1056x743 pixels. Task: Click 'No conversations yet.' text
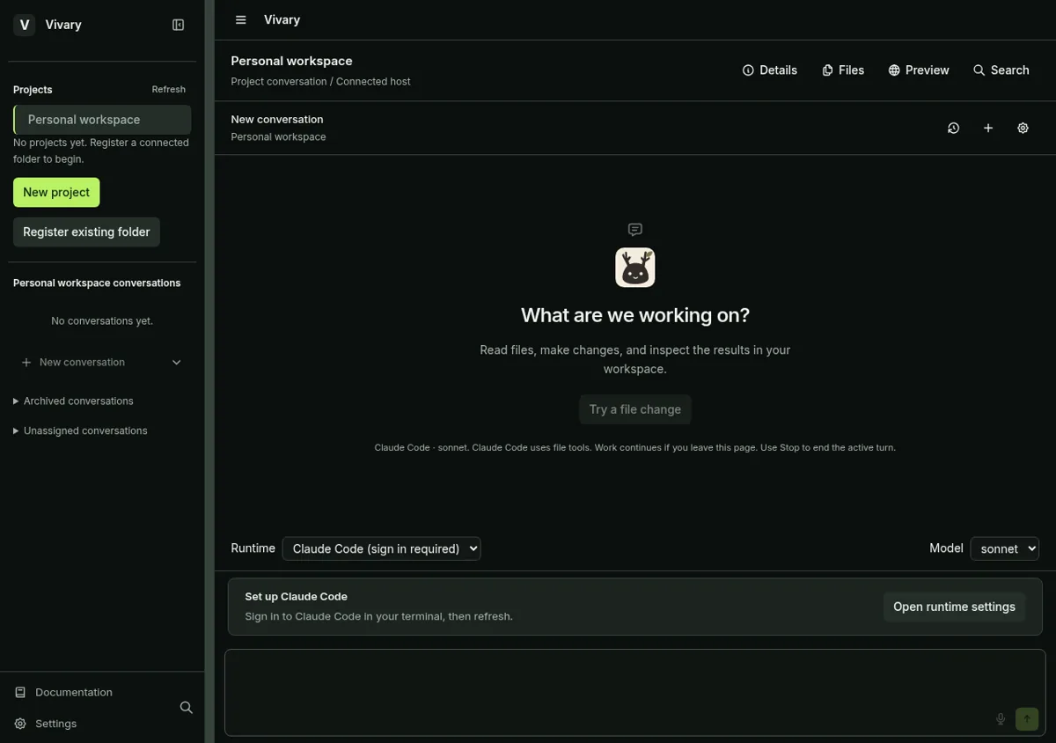coord(102,321)
